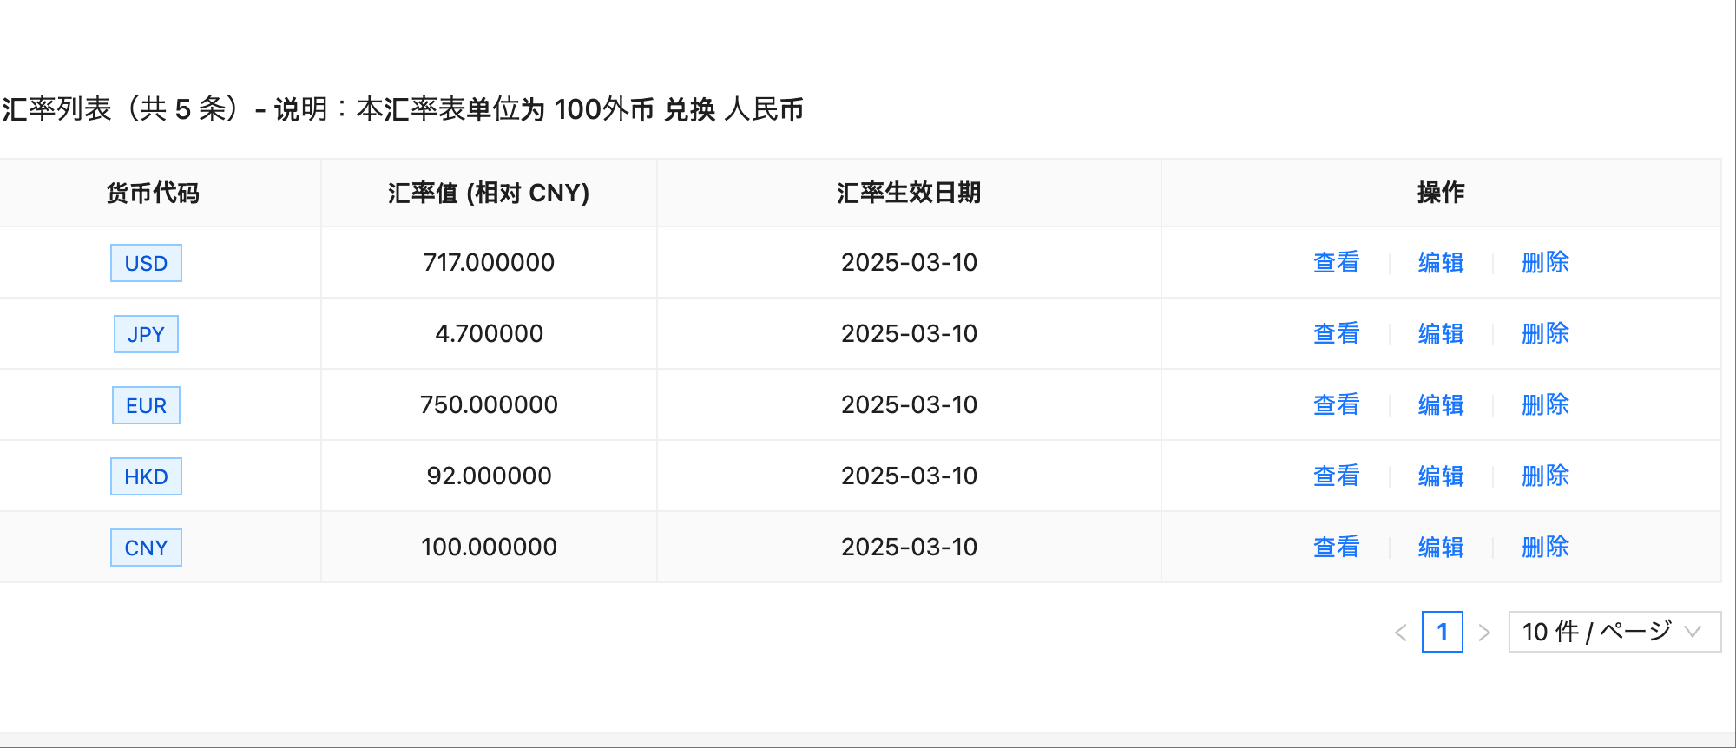
Task: Go to previous page arrow
Action: [x=1400, y=633]
